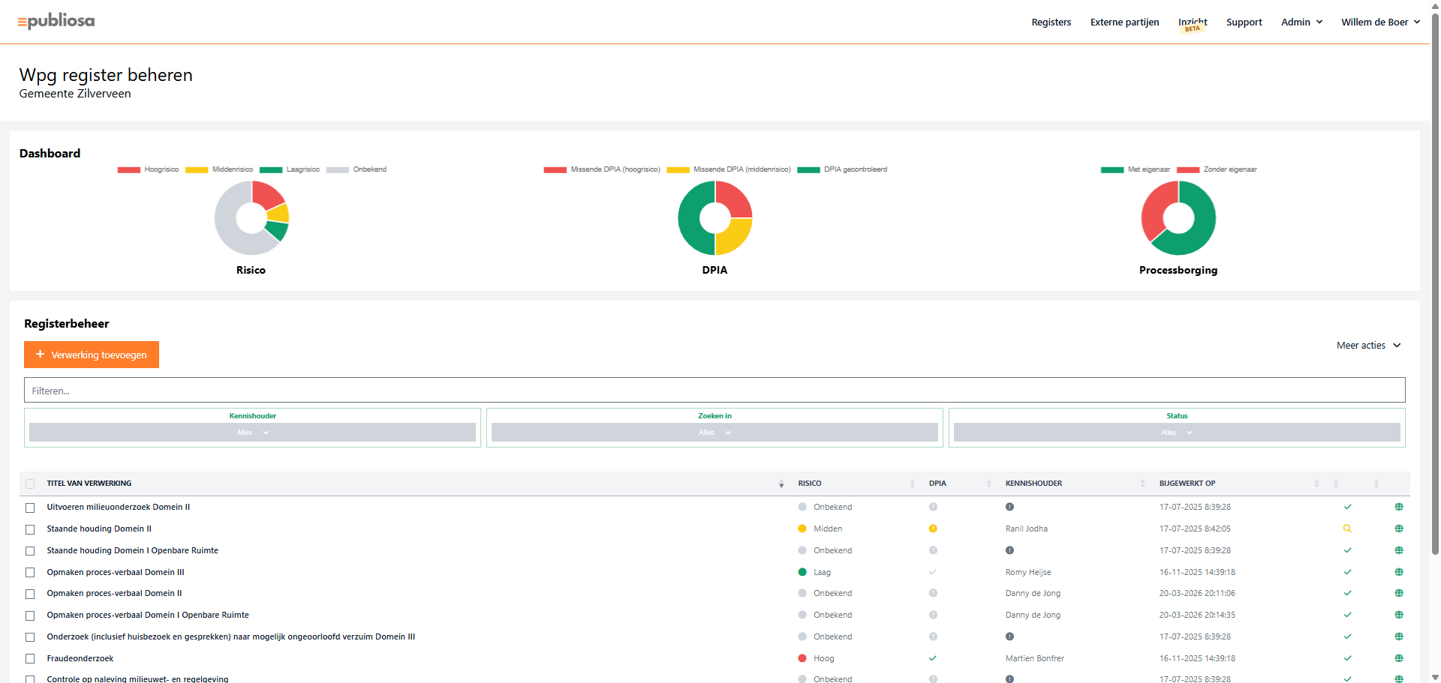Click the globe icon for Opmaken proces-verbaal Domein III

(x=1398, y=572)
